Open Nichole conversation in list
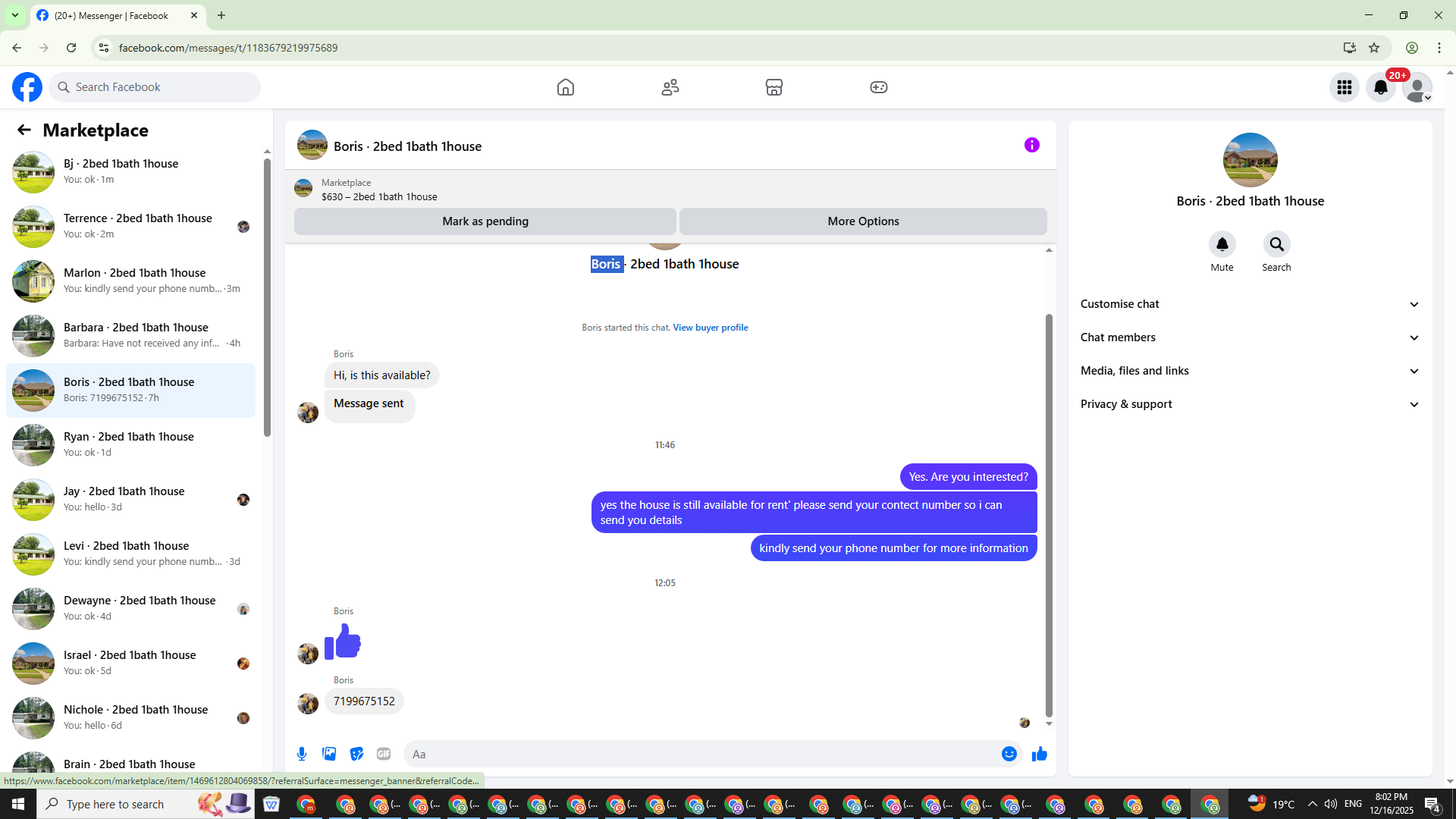1456x819 pixels. coord(130,717)
